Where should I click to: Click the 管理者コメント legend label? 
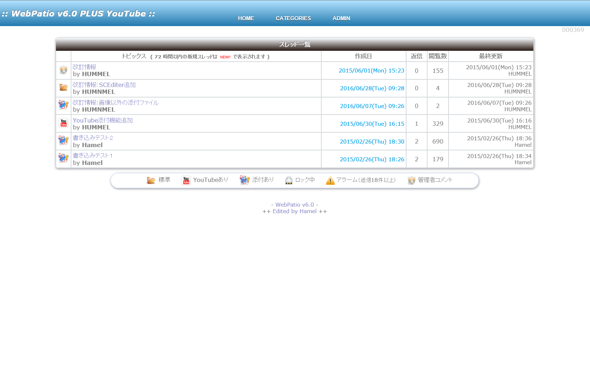click(435, 180)
